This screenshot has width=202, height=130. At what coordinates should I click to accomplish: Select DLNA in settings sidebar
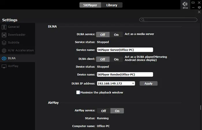click(x=18, y=58)
